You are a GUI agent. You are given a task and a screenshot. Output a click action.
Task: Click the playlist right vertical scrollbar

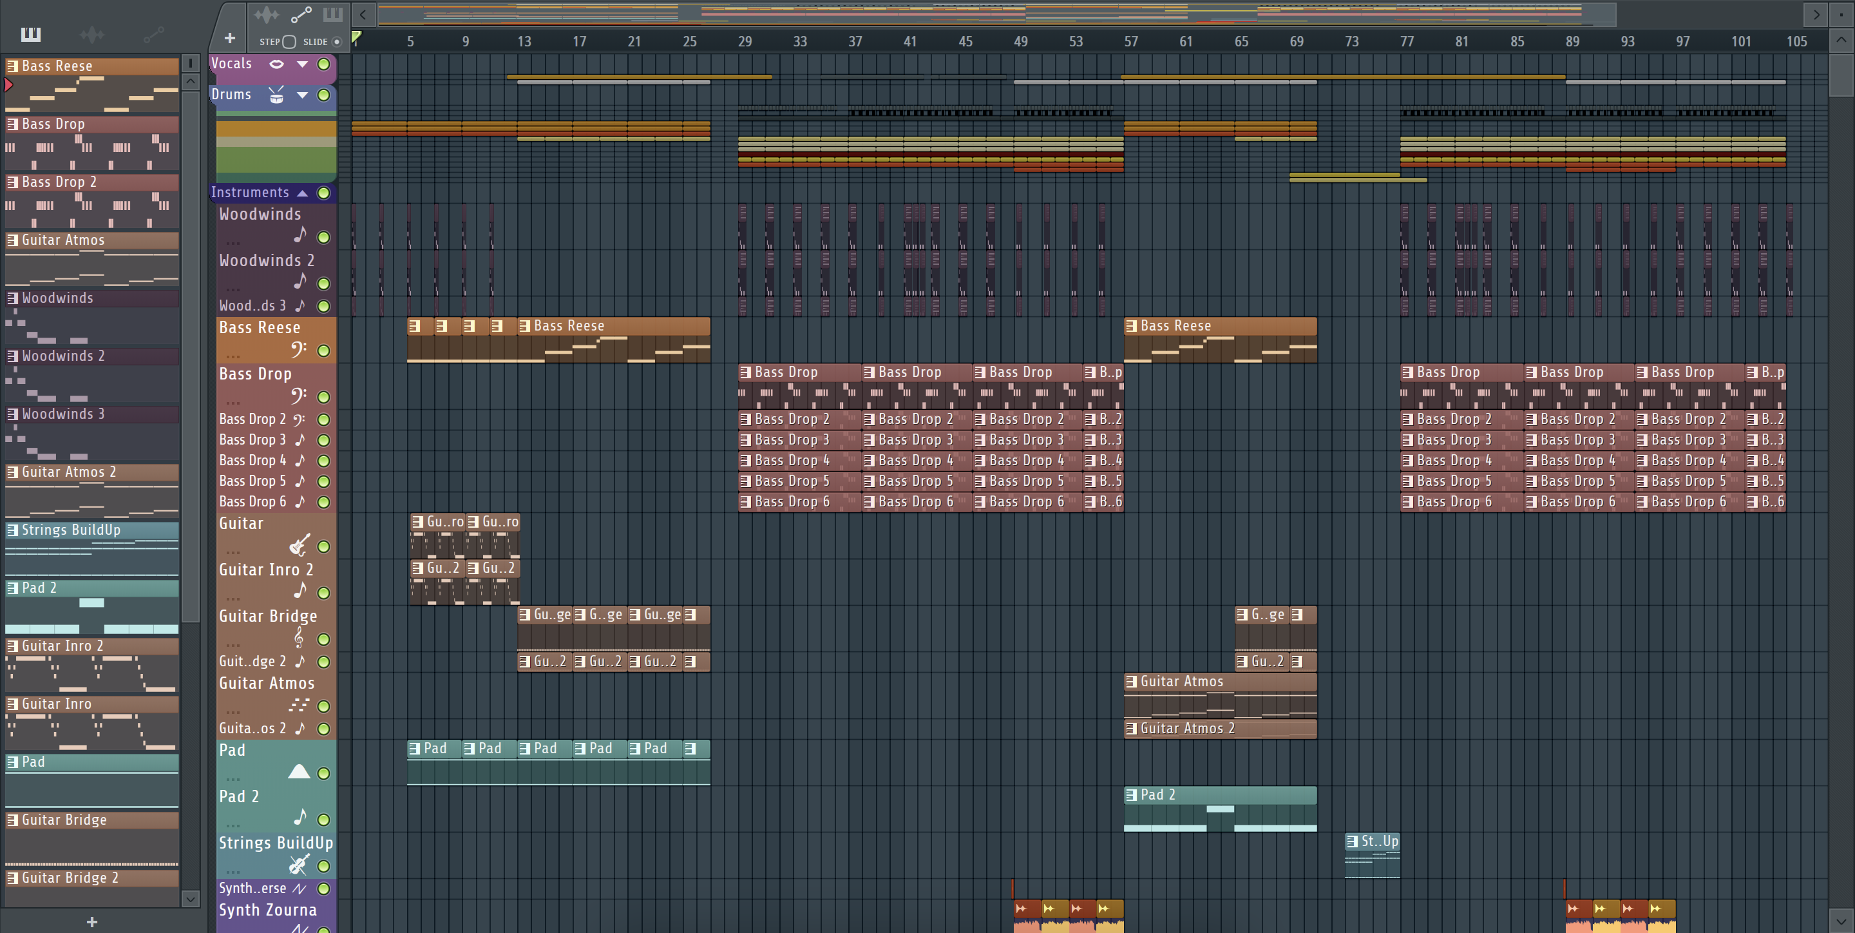click(1841, 75)
